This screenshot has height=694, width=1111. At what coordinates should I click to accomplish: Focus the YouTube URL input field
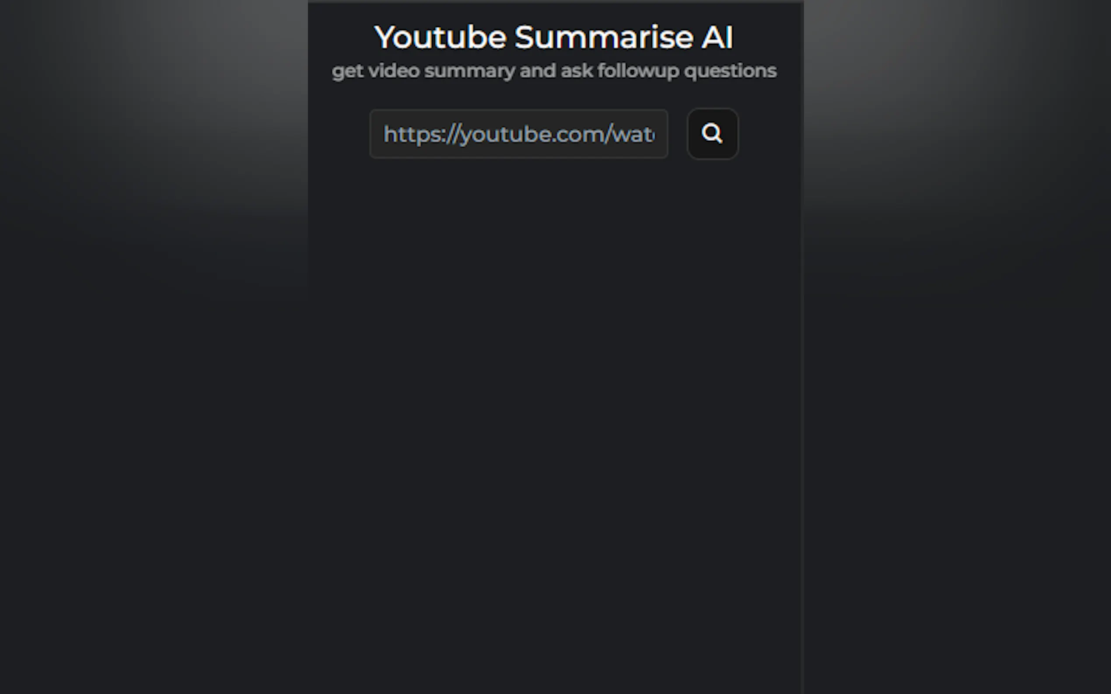click(518, 134)
